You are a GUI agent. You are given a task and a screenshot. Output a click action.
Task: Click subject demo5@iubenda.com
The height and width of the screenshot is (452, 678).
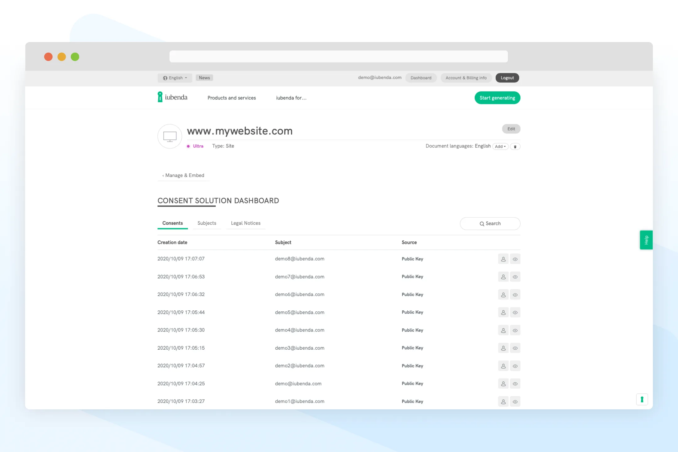[x=300, y=312]
